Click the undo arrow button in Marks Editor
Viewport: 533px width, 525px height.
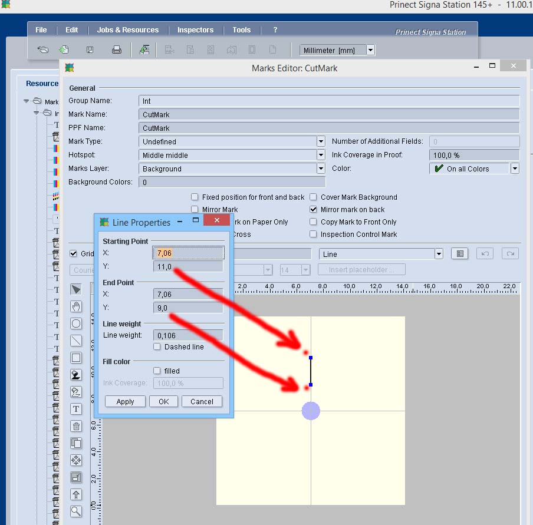point(485,254)
